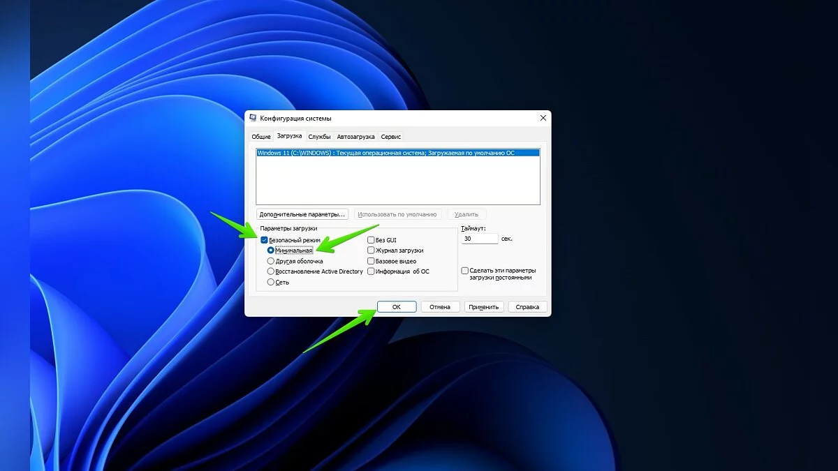Click the System Configuration title bar icon
Screen dimensions: 838x471
(x=253, y=119)
